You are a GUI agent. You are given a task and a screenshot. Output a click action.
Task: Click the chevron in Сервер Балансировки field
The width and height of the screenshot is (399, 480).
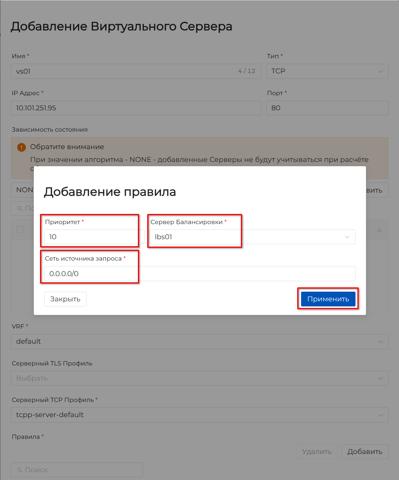pyautogui.click(x=347, y=237)
